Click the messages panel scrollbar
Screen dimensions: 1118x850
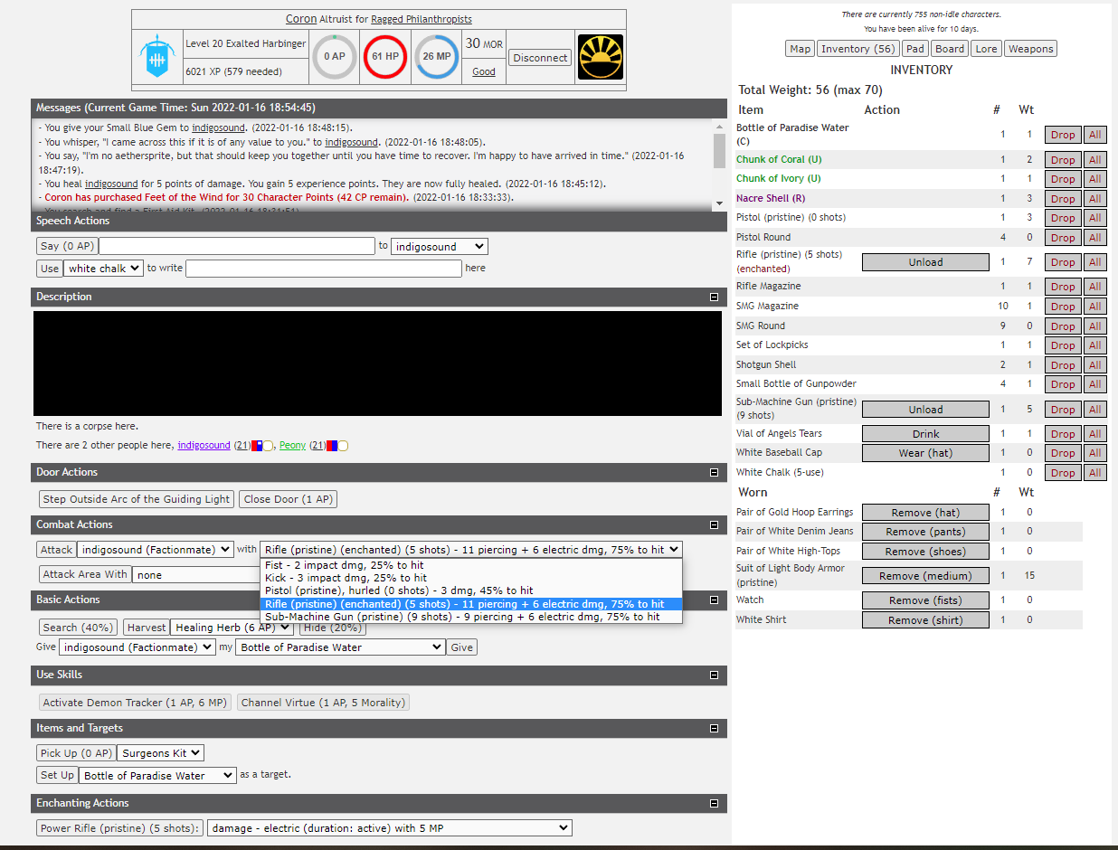tap(719, 165)
